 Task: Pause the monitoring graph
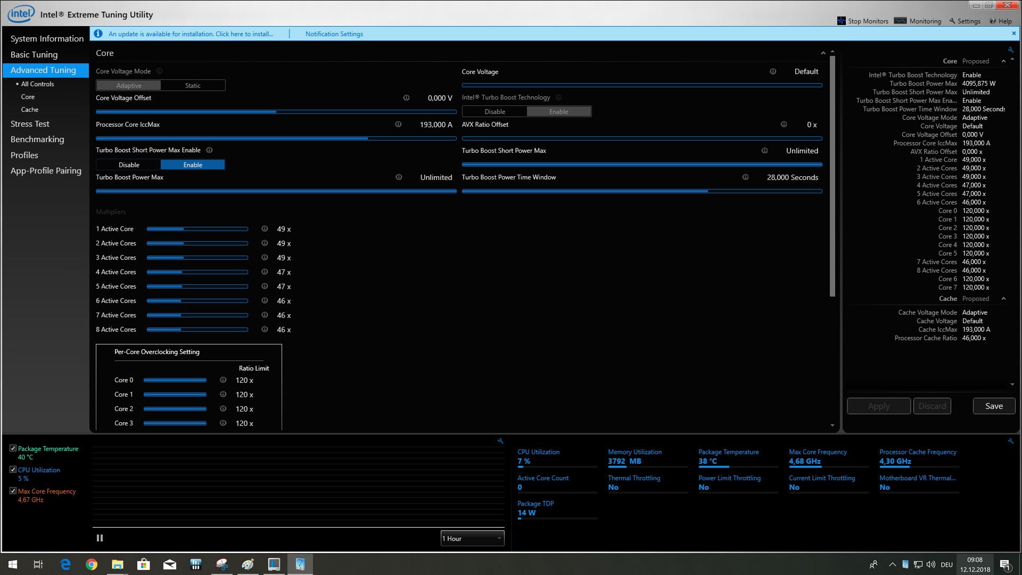click(x=100, y=538)
